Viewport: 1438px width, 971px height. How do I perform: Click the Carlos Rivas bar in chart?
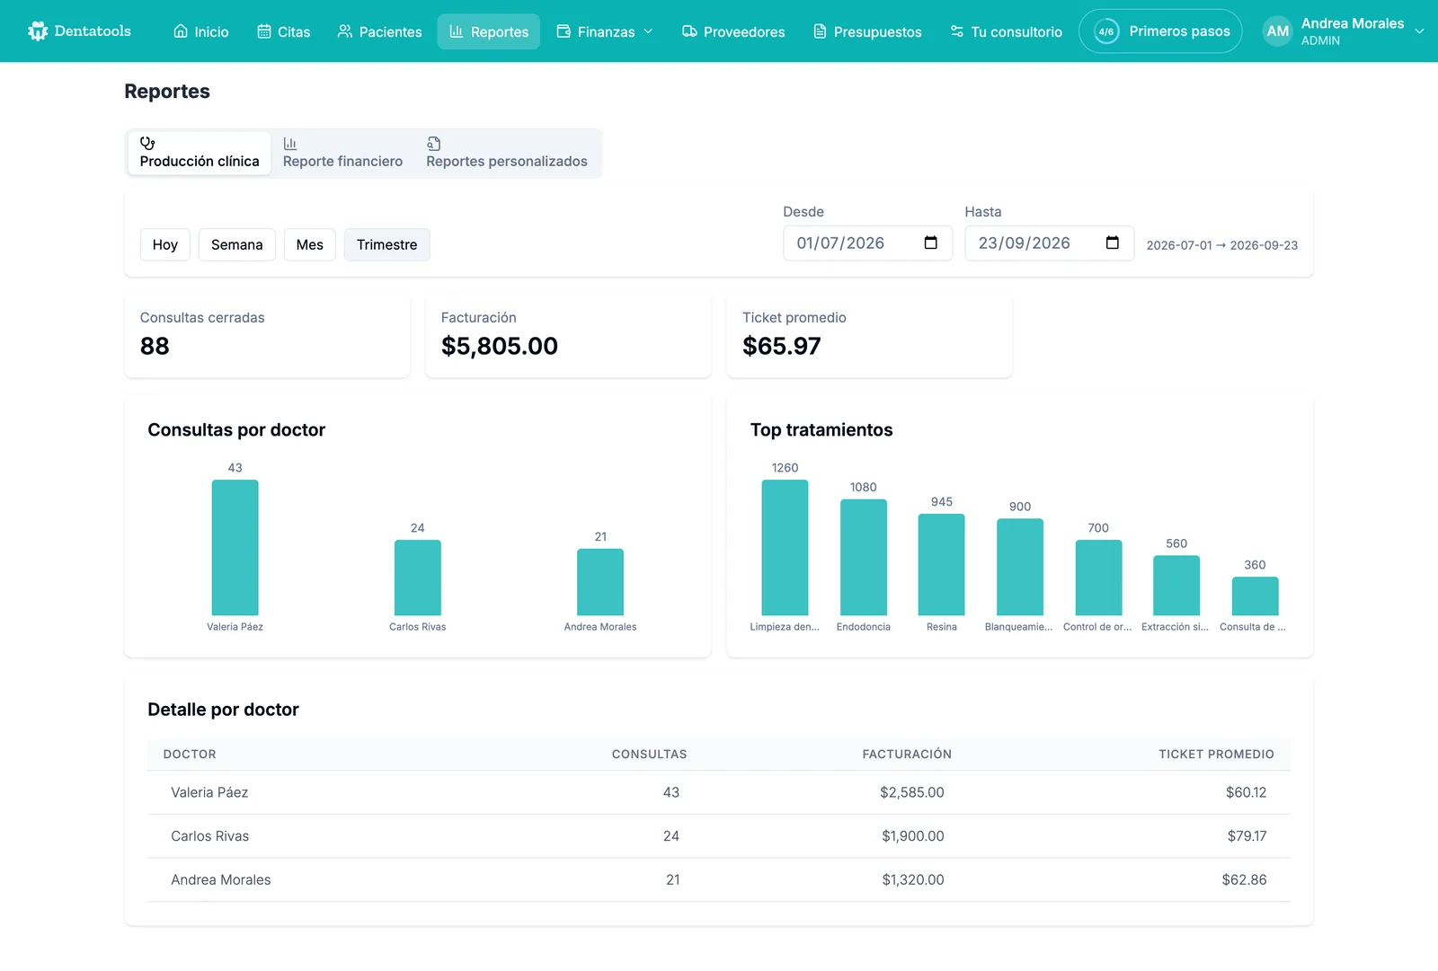pos(418,578)
